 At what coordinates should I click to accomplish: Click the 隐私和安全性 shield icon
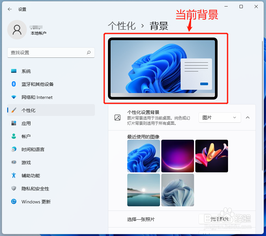(x=14, y=188)
